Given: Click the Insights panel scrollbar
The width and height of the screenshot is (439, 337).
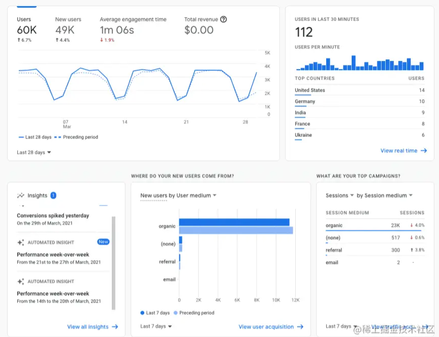Looking at the screenshot, I should [113, 263].
